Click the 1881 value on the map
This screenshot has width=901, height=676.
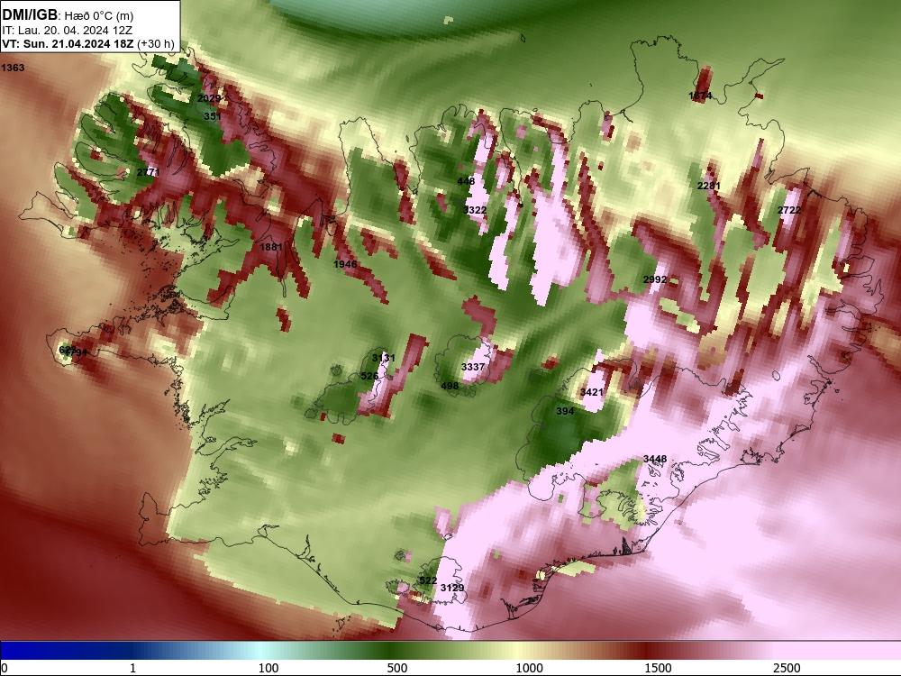click(x=271, y=247)
